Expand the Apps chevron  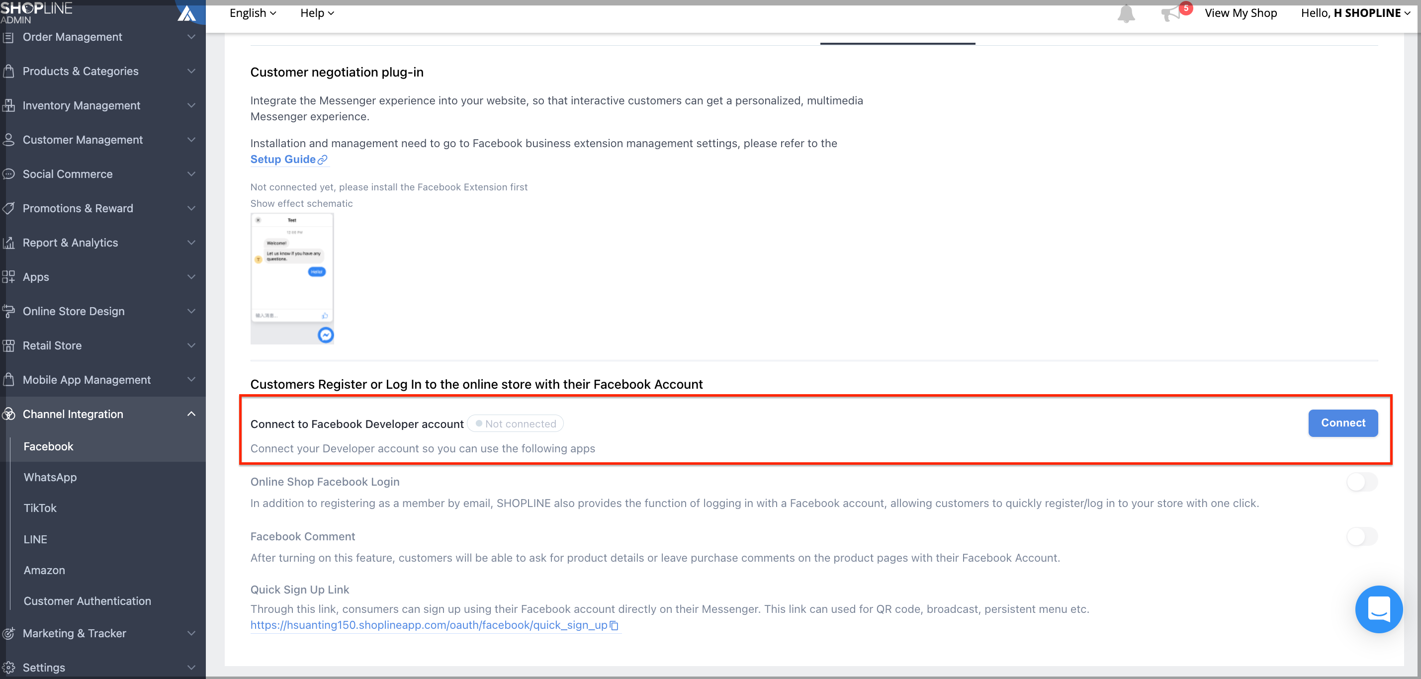(x=191, y=277)
